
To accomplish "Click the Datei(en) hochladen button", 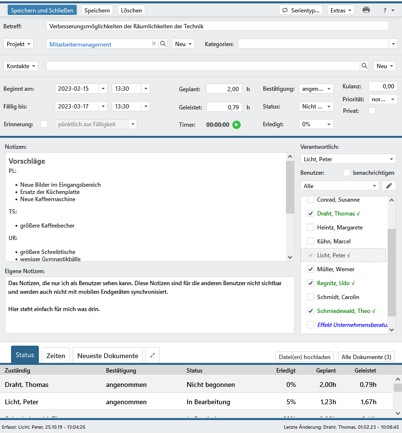I will (x=305, y=357).
